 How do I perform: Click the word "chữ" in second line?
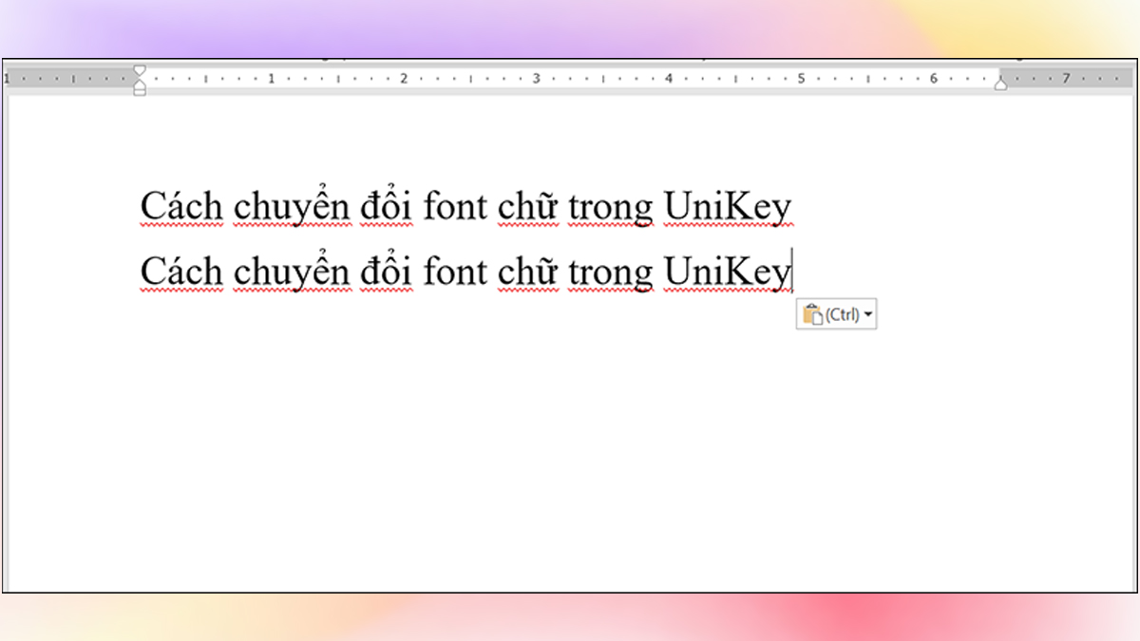click(x=527, y=272)
